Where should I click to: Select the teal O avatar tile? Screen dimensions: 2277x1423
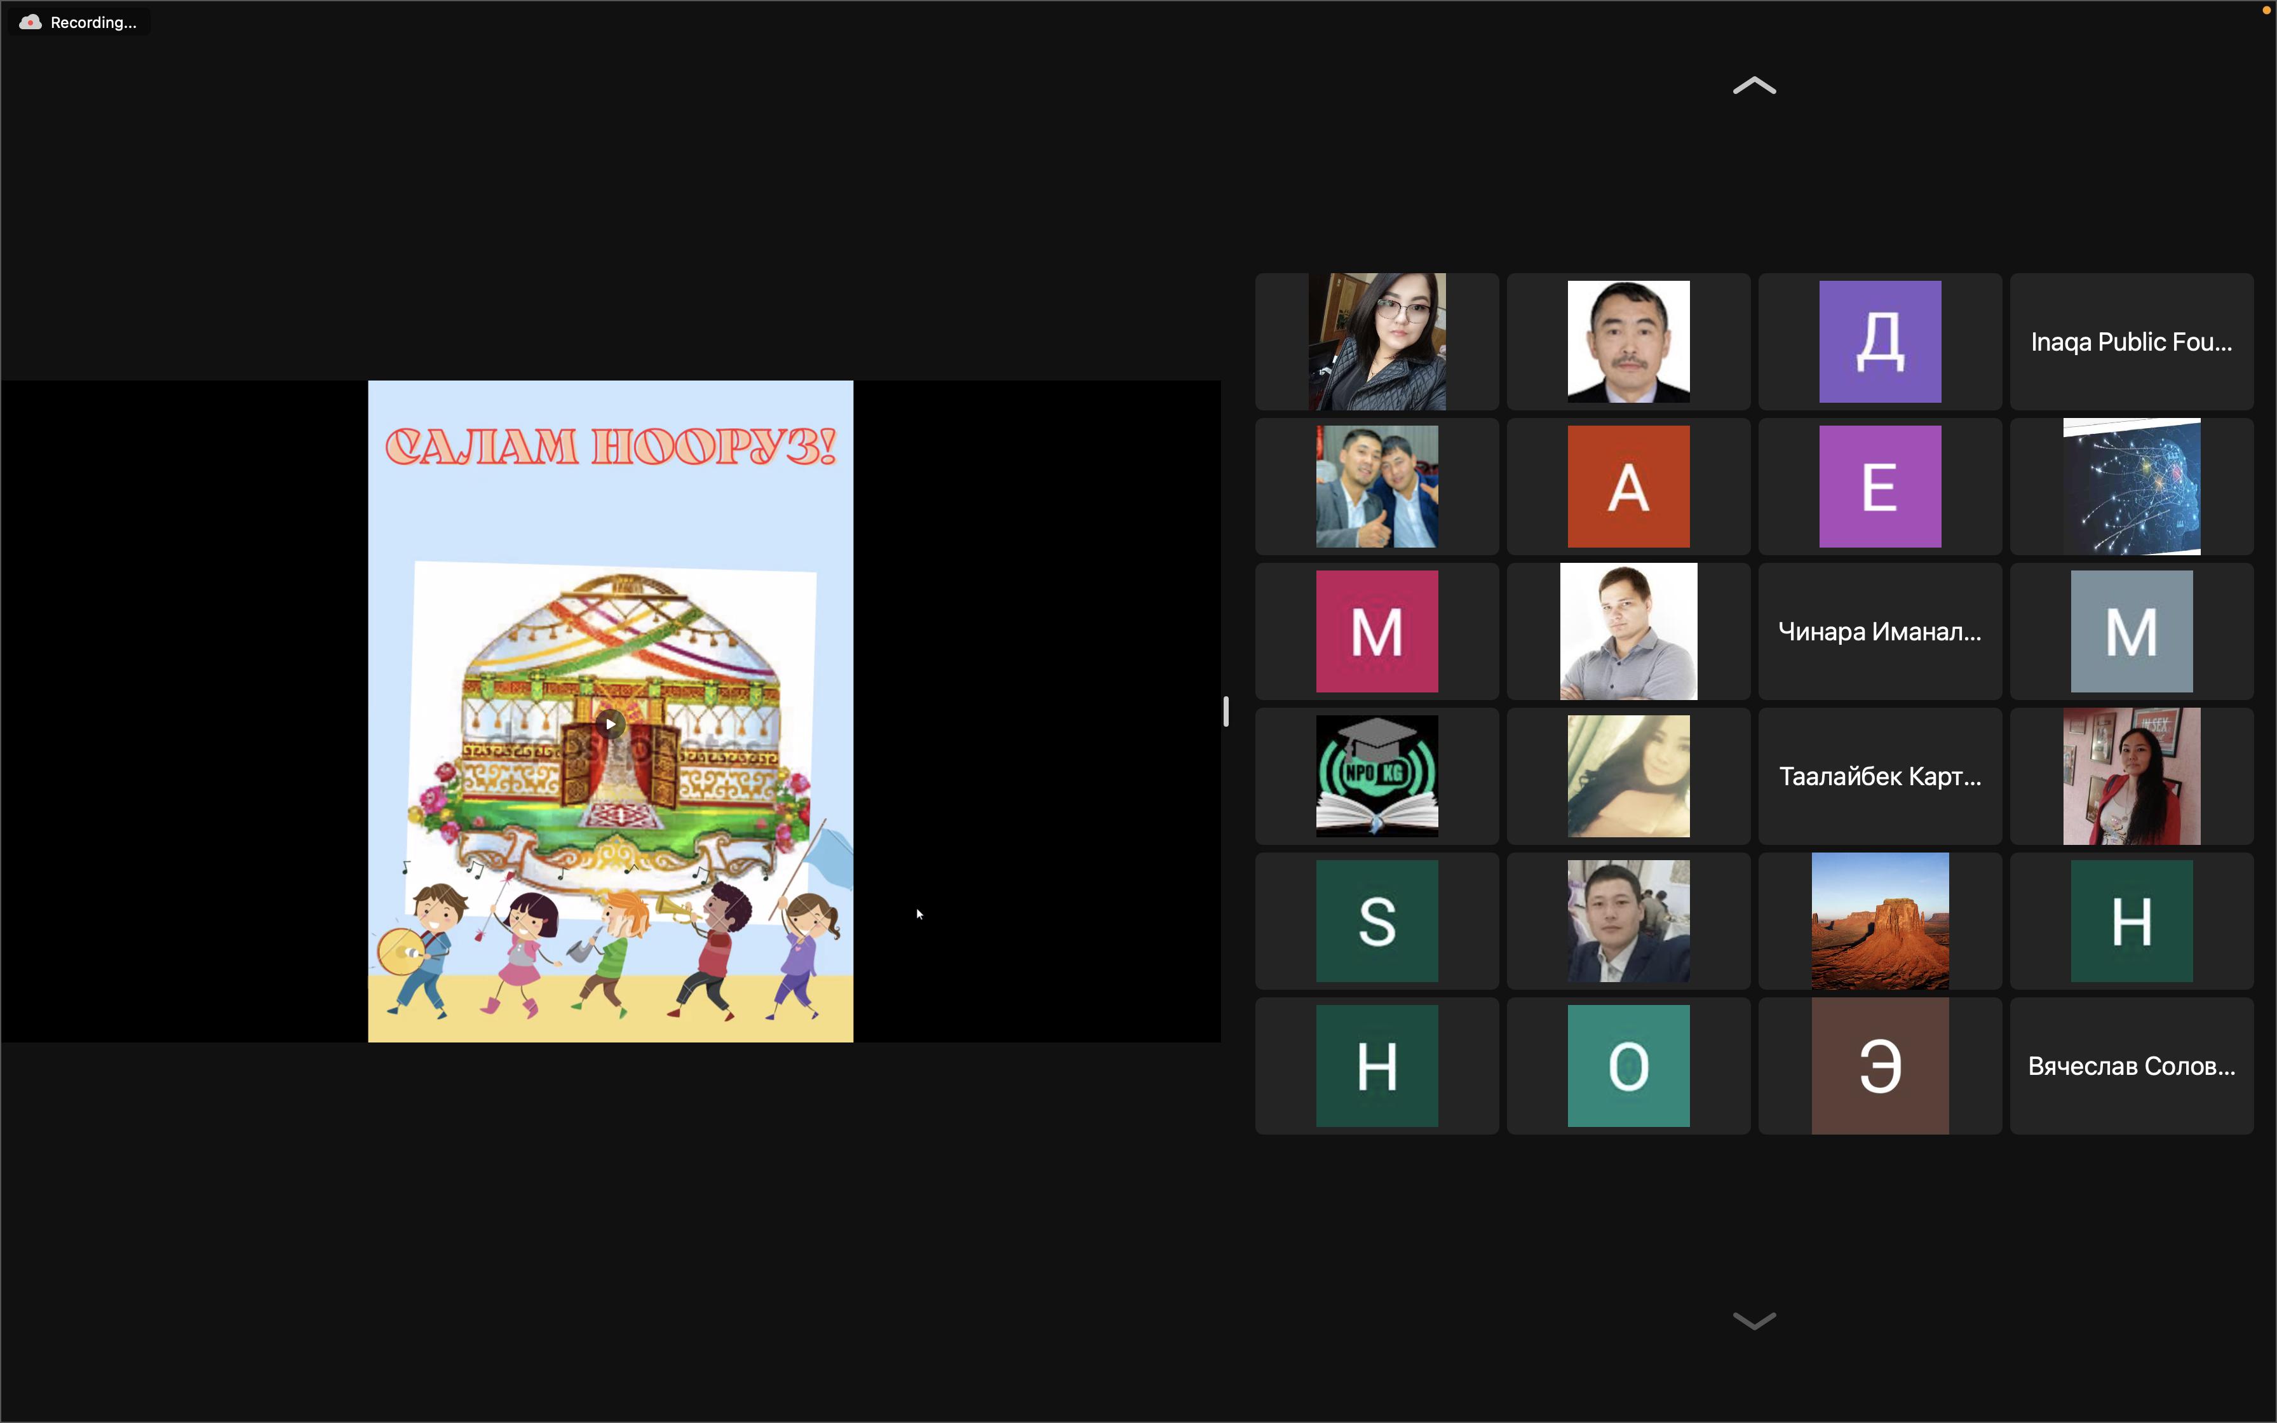1628,1067
